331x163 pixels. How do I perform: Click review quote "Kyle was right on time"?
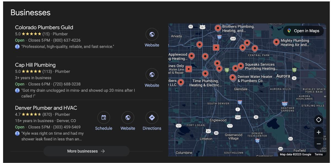click(52, 136)
